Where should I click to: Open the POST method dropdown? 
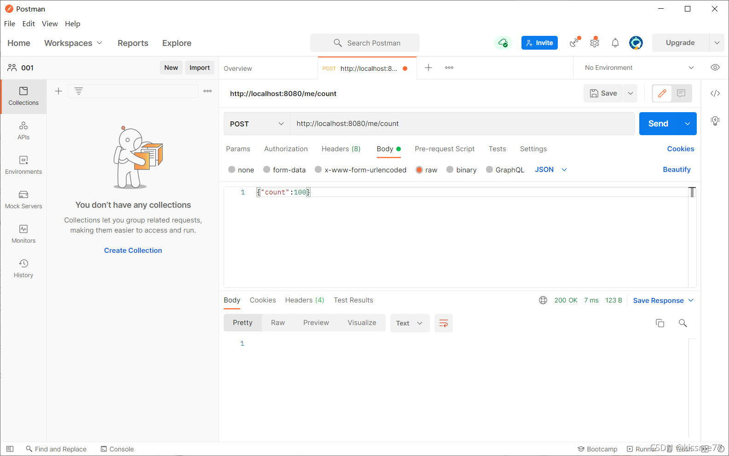coord(257,124)
